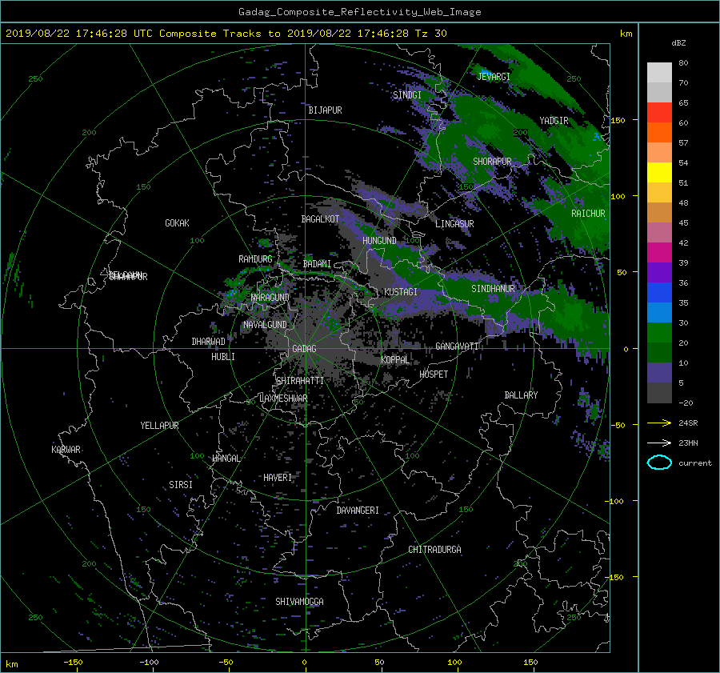Click the NARAGUND label
The width and height of the screenshot is (720, 673).
coord(270,298)
